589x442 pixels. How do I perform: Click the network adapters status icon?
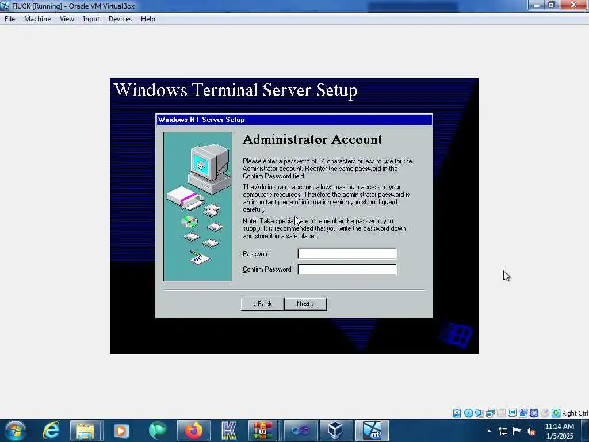click(x=490, y=413)
